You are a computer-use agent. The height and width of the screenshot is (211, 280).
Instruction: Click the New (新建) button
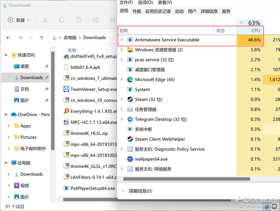coord(18,20)
